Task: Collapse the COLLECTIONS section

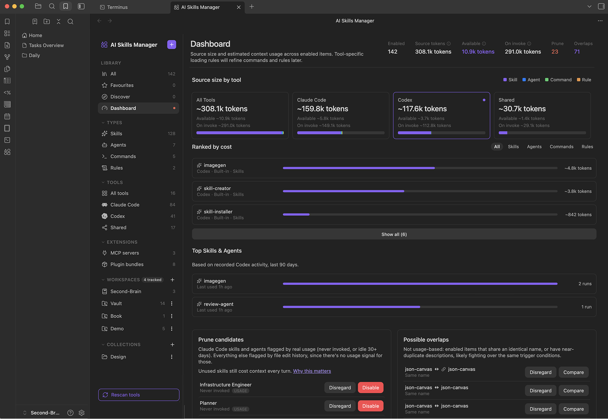Action: coord(121,345)
